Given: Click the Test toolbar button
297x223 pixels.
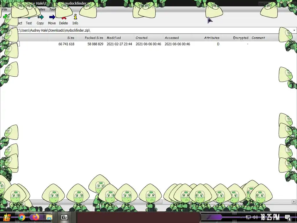Looking at the screenshot, I should pos(29,20).
